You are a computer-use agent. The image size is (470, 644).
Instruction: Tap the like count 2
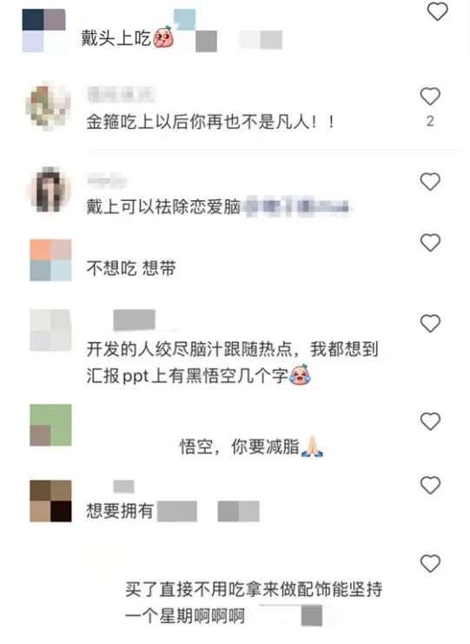(430, 121)
